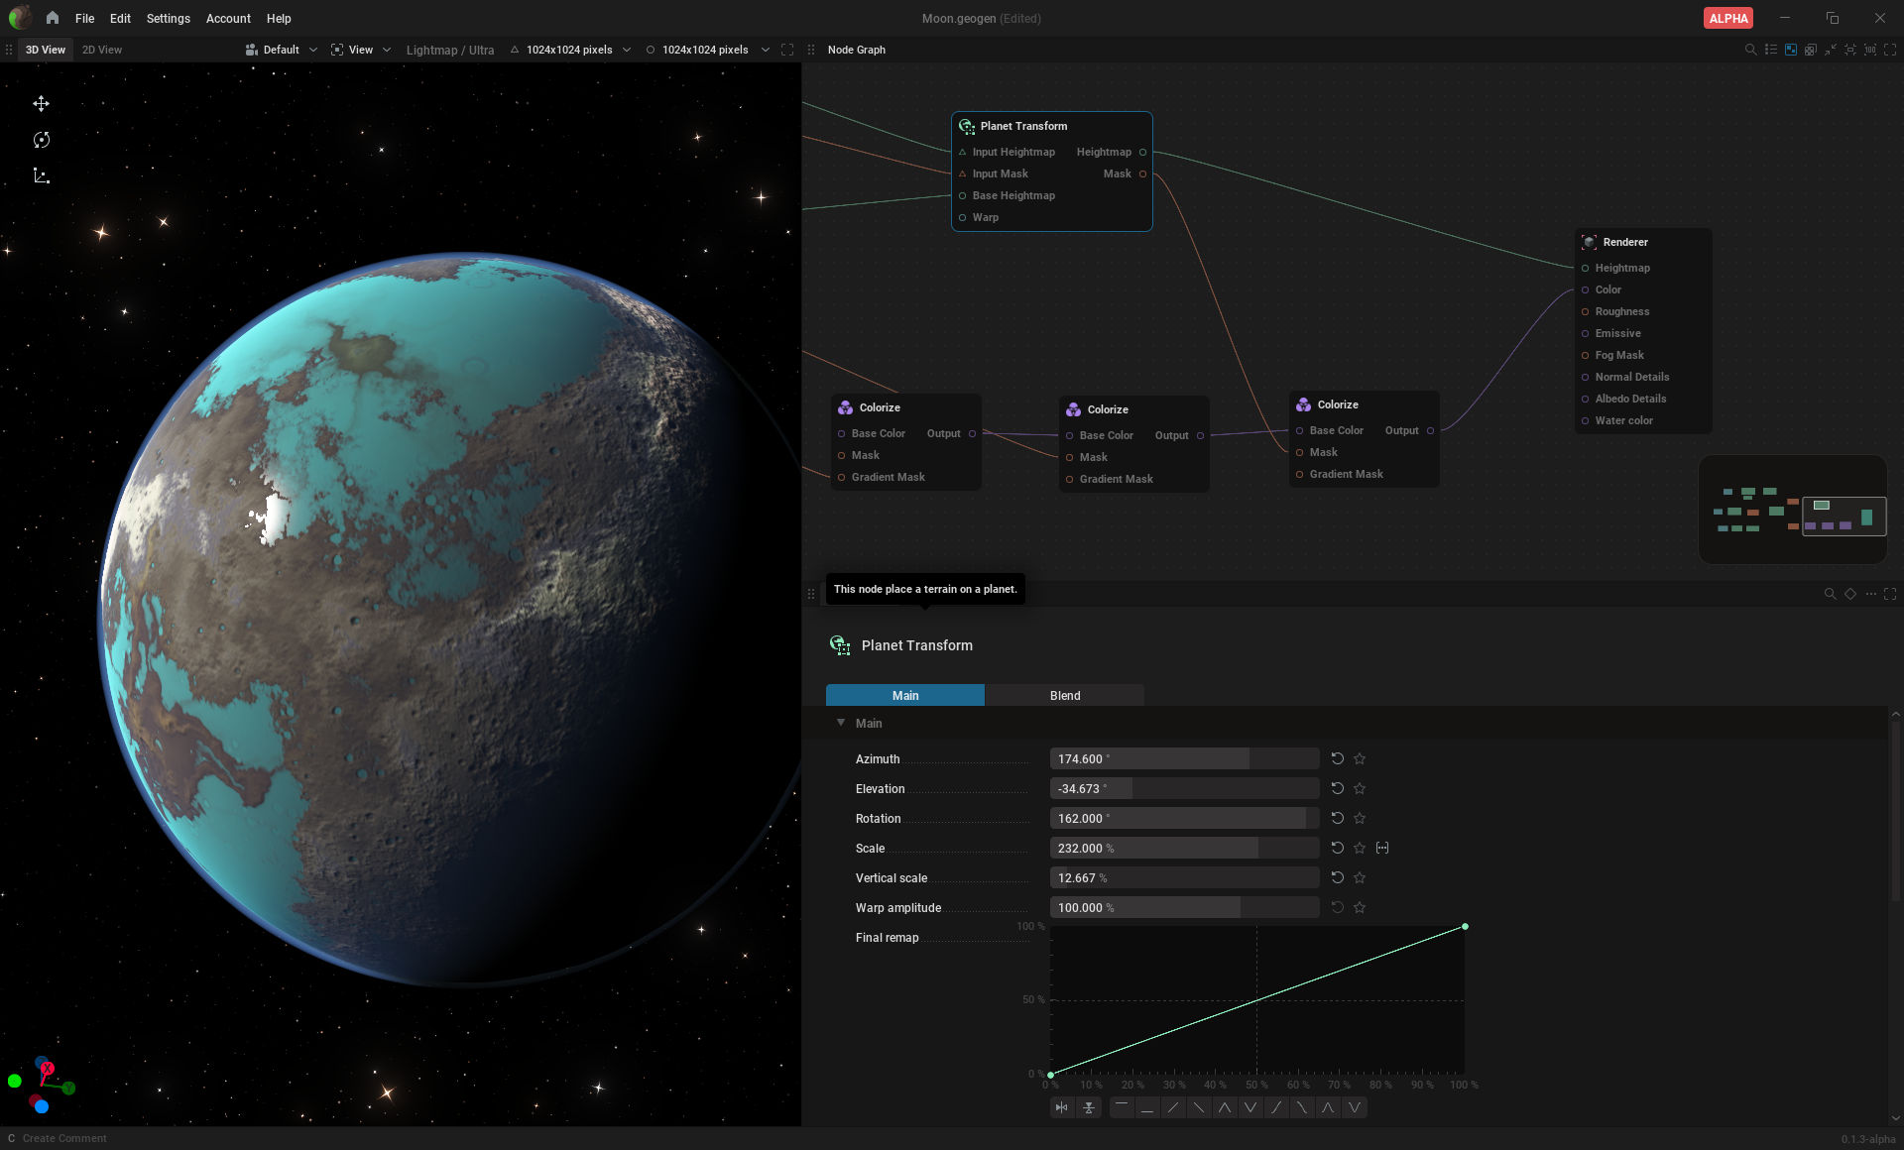This screenshot has width=1904, height=1150.
Task: Open node graph search
Action: 1750,50
